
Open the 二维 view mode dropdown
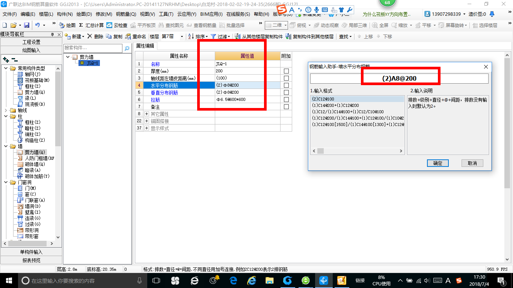[285, 25]
